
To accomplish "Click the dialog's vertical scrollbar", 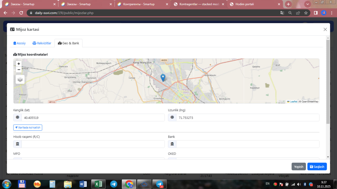I will [328, 81].
